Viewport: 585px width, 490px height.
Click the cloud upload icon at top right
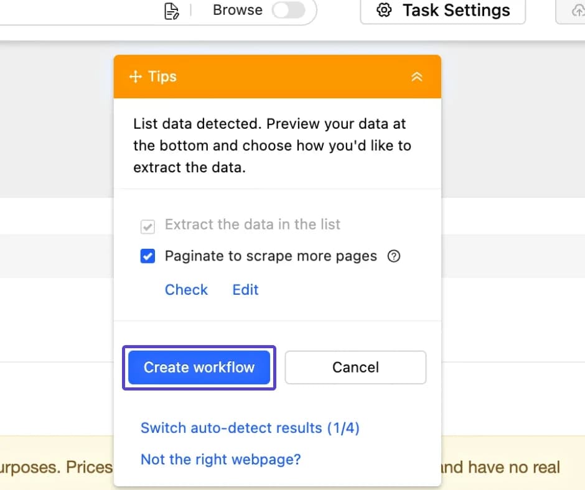[x=576, y=11]
